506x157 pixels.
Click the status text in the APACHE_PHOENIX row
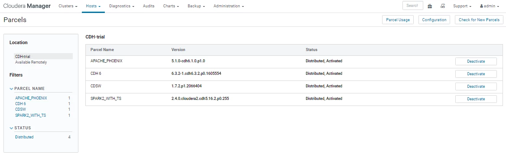pyautogui.click(x=324, y=61)
